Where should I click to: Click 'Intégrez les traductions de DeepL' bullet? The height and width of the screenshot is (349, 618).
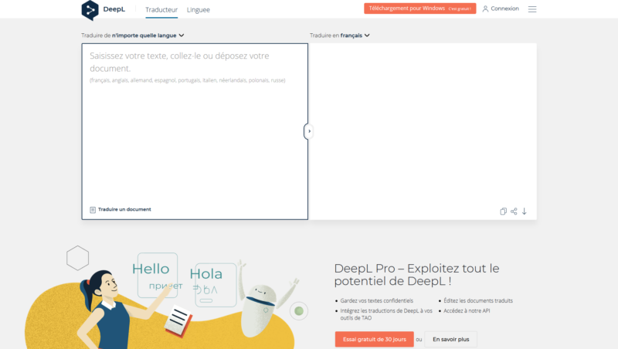coord(386,314)
